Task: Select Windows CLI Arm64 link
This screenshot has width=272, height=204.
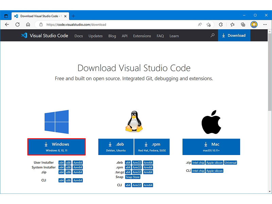Action: [x=78, y=181]
